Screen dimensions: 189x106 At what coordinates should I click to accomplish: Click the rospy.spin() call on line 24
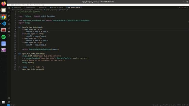tap(28, 63)
